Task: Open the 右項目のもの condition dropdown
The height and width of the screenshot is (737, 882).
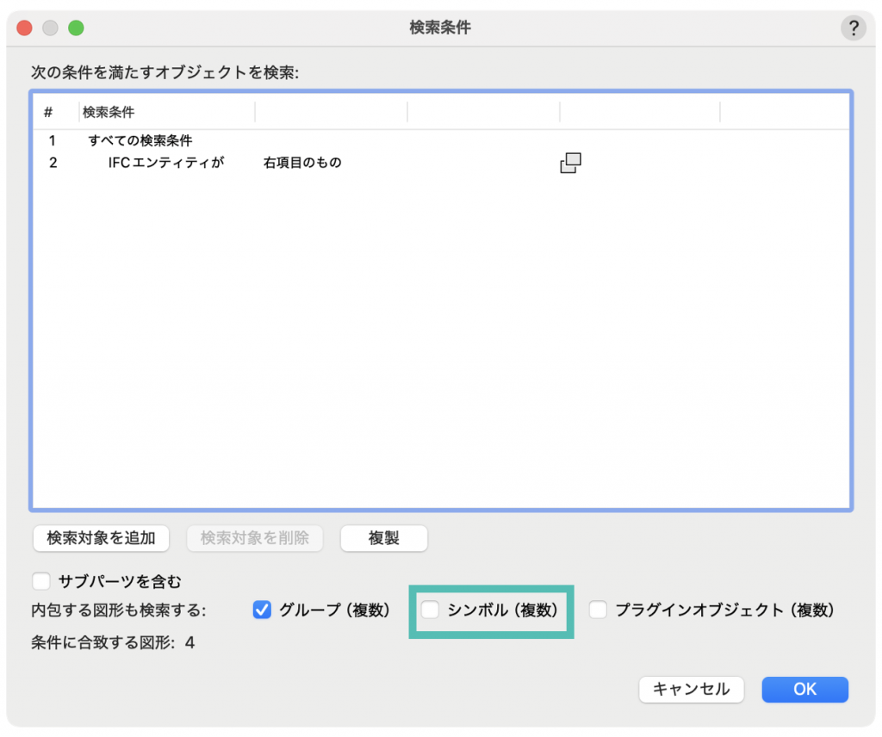Action: click(x=302, y=163)
